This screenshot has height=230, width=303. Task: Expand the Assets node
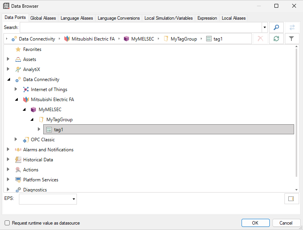8,59
